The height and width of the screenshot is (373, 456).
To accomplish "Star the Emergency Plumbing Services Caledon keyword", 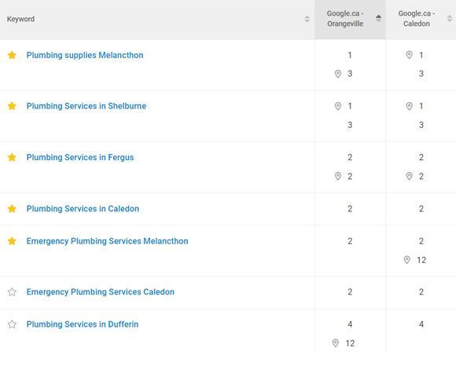I will point(12,291).
